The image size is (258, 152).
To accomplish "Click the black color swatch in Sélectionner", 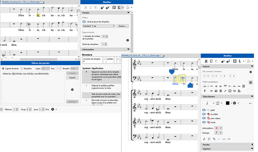I will [x=228, y=103].
